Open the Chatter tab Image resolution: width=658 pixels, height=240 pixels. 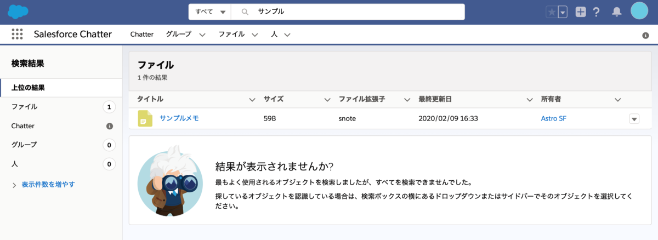142,34
